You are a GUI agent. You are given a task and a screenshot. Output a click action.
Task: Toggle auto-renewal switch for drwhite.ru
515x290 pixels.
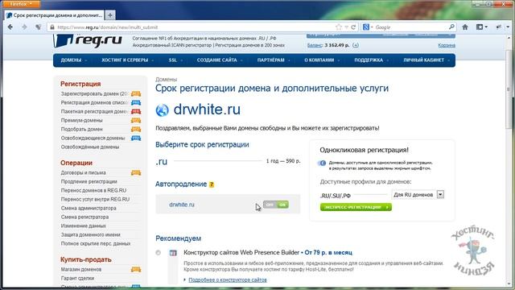(276, 205)
